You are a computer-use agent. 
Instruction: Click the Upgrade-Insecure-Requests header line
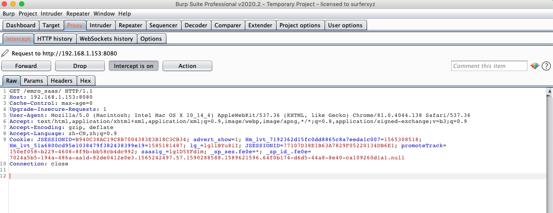58,110
